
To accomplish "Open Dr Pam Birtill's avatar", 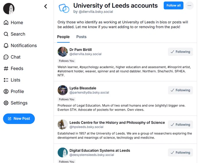I will (x=63, y=52).
